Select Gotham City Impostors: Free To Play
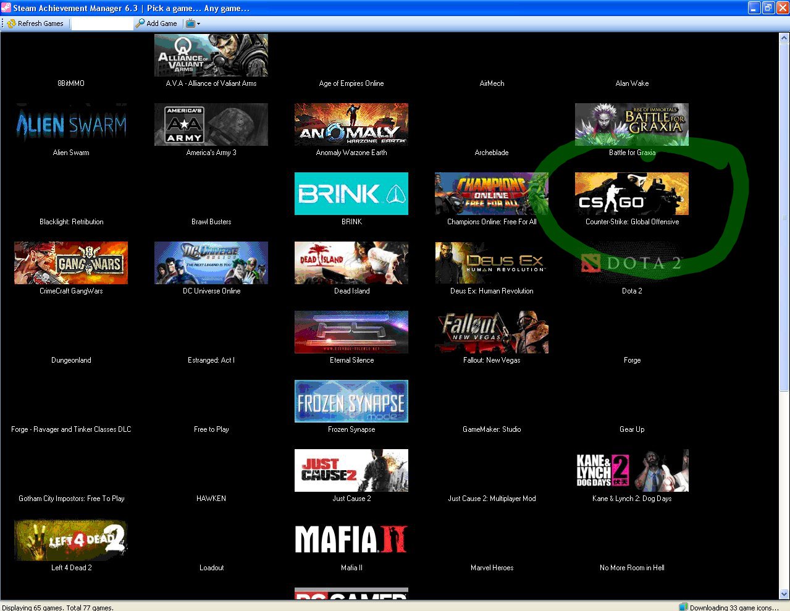Viewport: 790px width, 611px height. click(71, 499)
